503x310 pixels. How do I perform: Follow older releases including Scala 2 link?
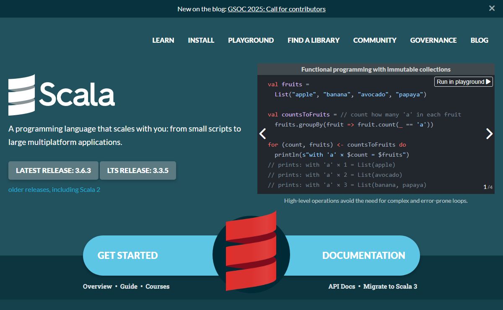(54, 190)
